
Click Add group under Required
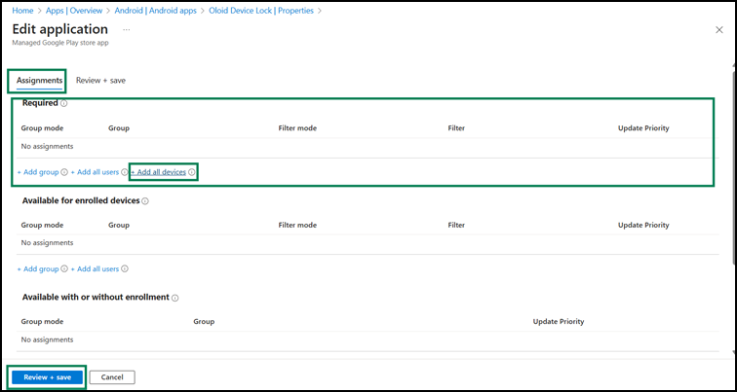click(38, 172)
